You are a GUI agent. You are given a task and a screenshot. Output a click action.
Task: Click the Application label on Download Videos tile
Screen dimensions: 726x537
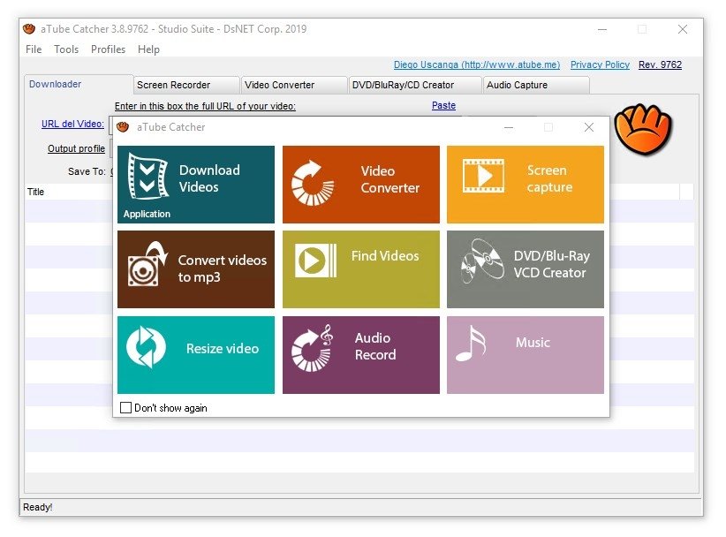click(x=147, y=214)
